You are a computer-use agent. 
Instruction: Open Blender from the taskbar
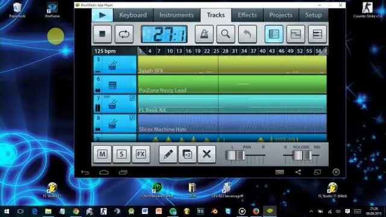(215, 212)
